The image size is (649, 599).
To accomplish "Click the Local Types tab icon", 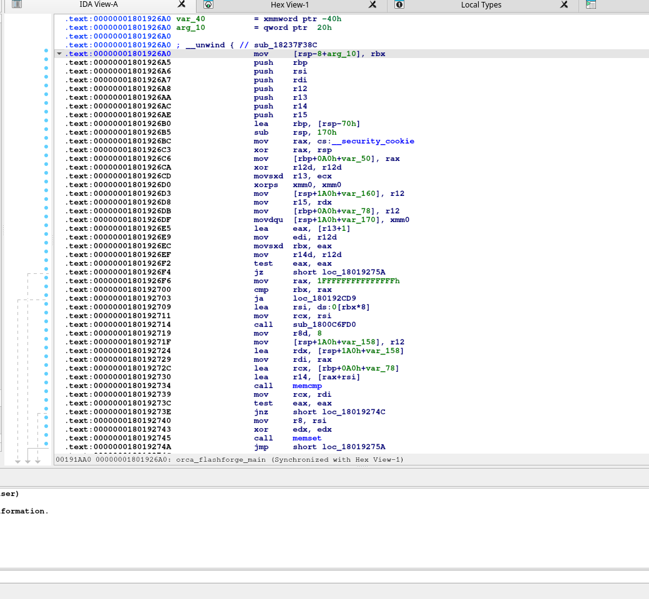I will (x=399, y=4).
